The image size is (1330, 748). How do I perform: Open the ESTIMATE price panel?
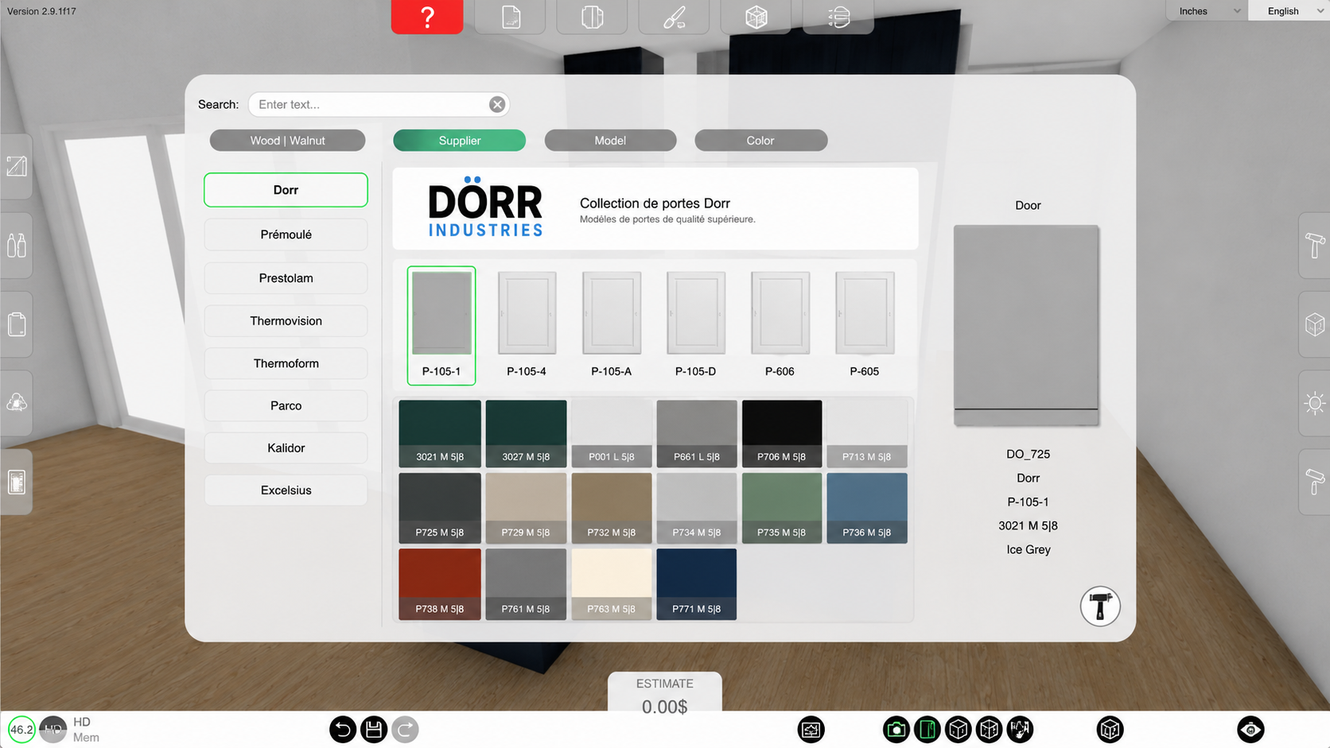[x=665, y=692]
